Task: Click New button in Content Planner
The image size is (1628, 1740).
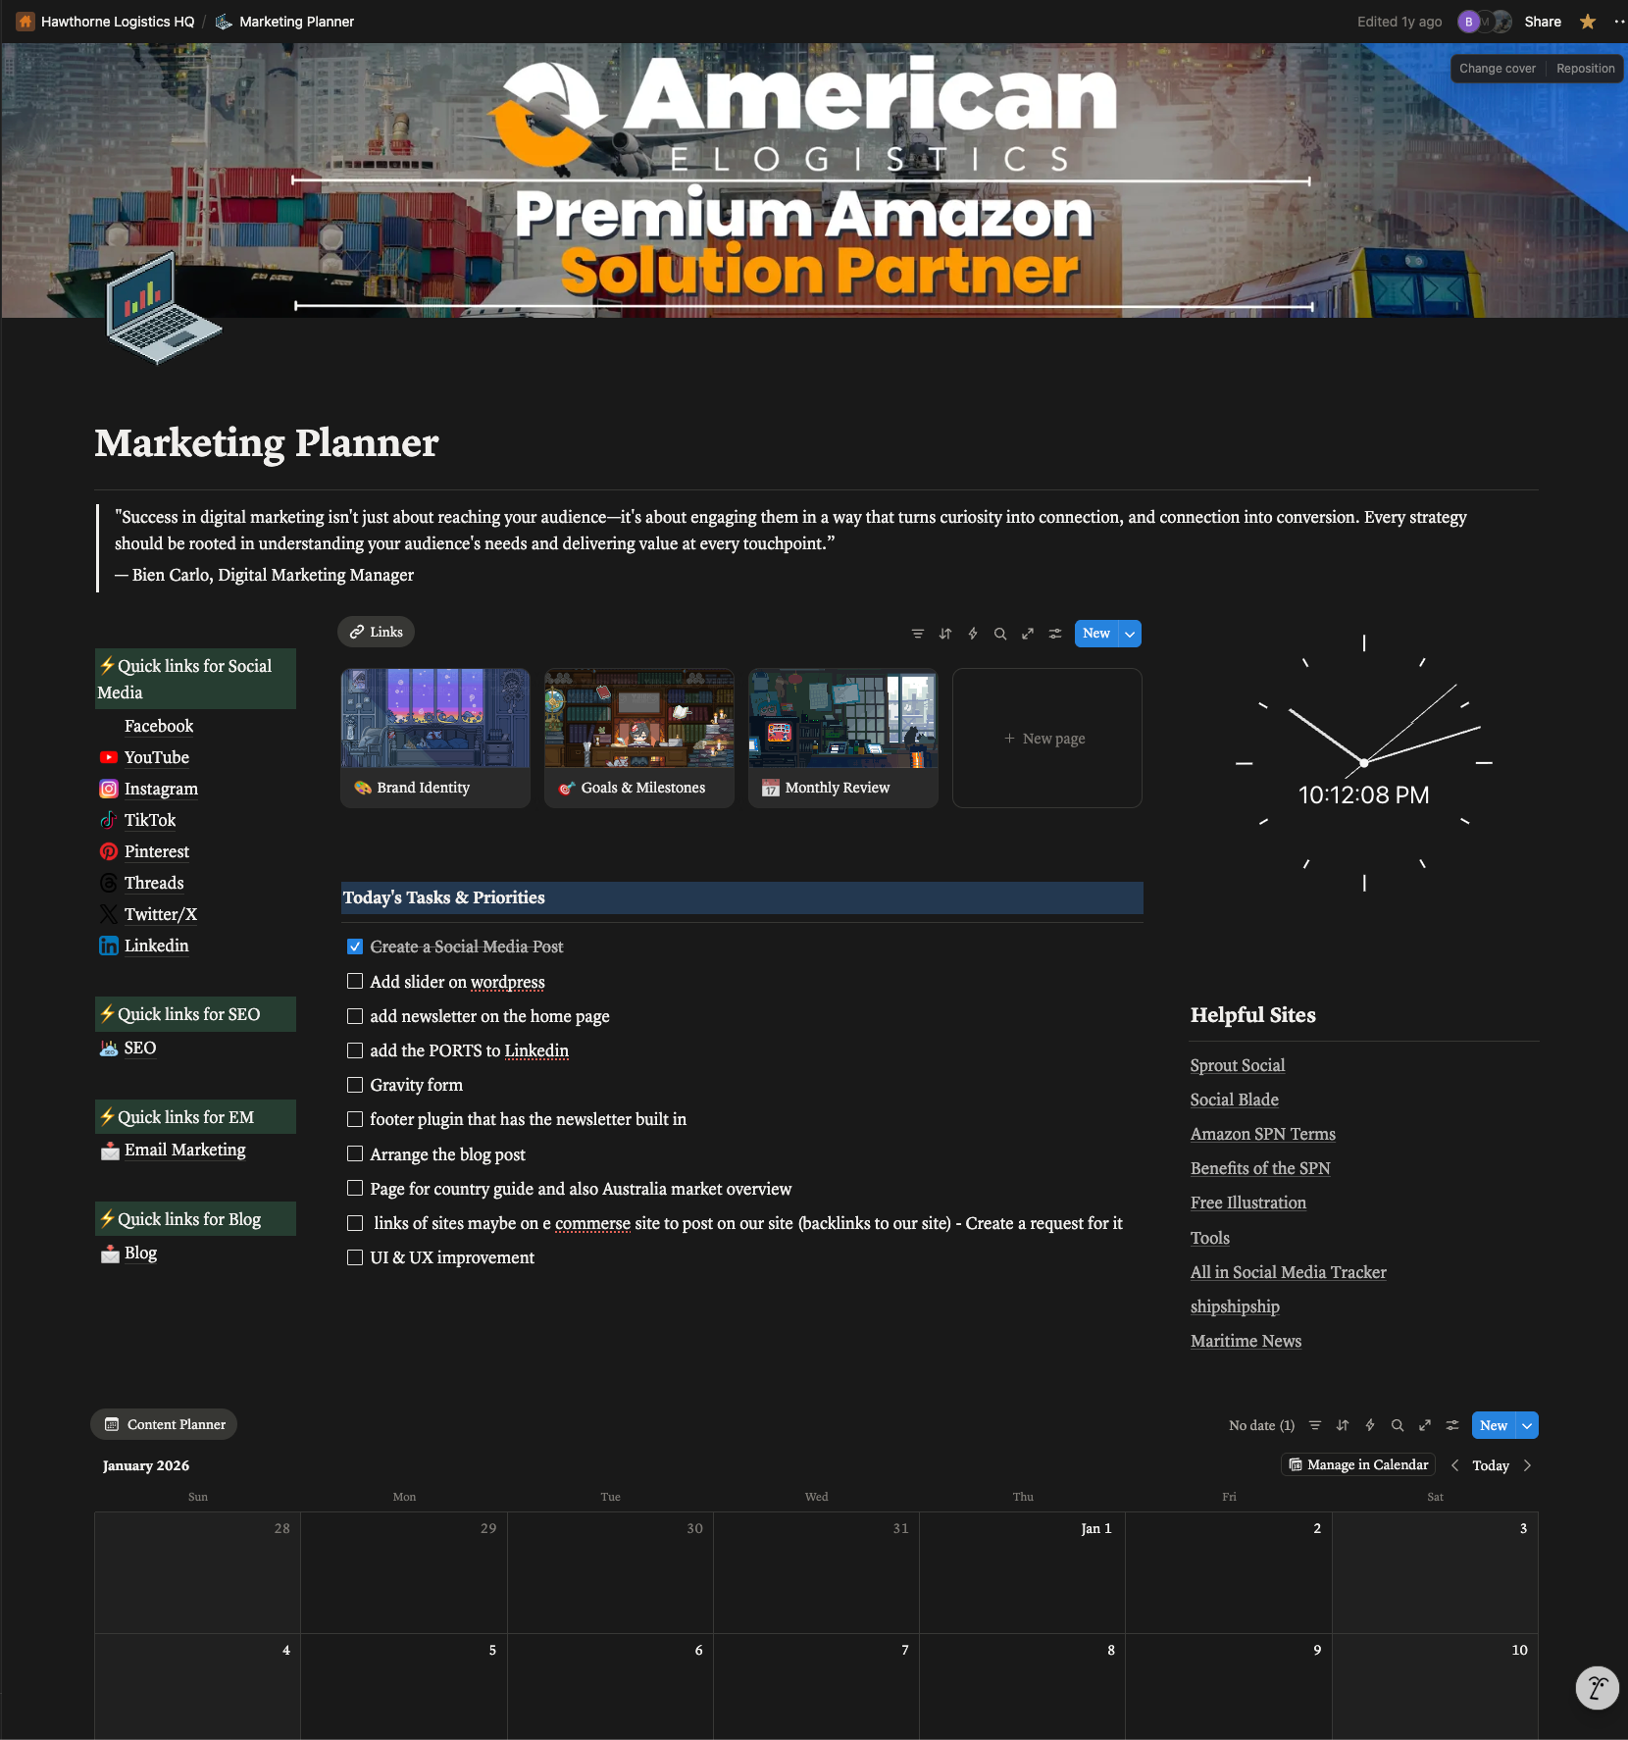Action: click(x=1494, y=1425)
